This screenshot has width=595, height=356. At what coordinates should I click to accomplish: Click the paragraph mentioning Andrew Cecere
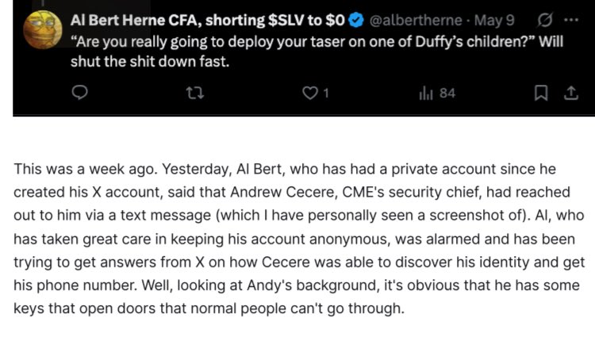click(x=299, y=239)
